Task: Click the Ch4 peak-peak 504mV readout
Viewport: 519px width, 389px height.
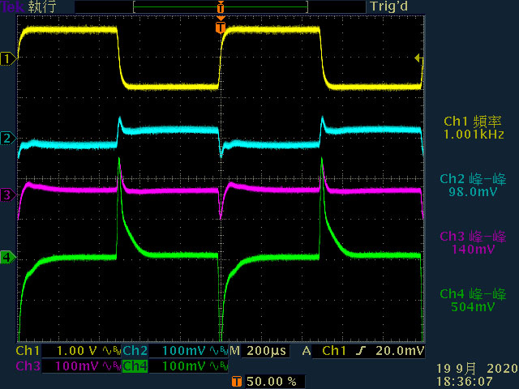Action: (x=473, y=300)
